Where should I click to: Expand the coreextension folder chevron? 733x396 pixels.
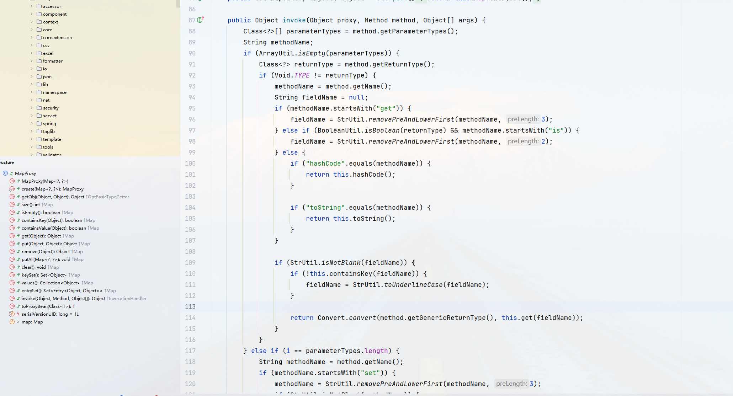point(31,37)
